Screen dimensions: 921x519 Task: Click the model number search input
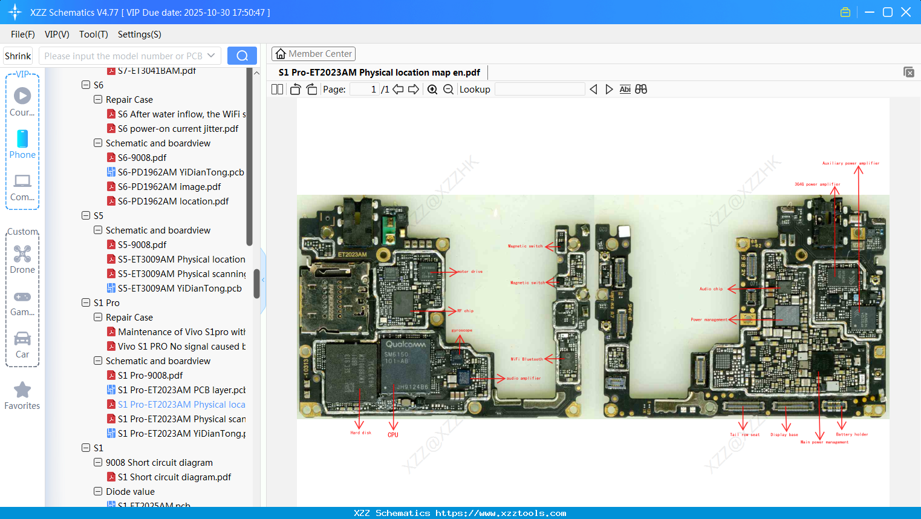(123, 56)
